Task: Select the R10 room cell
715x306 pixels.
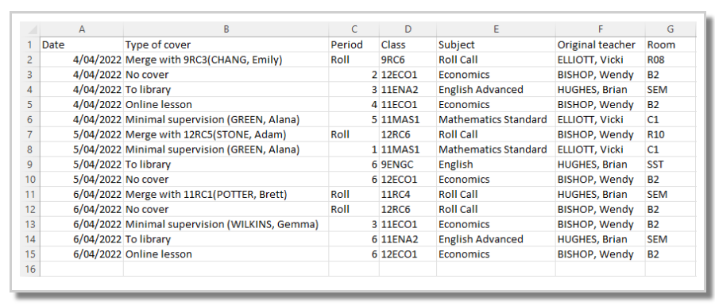Action: tap(671, 134)
